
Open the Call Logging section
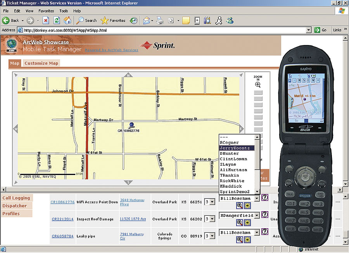[16, 198]
